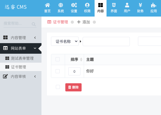Click the sort order box showing 0
The height and width of the screenshot is (115, 161).
point(74,71)
